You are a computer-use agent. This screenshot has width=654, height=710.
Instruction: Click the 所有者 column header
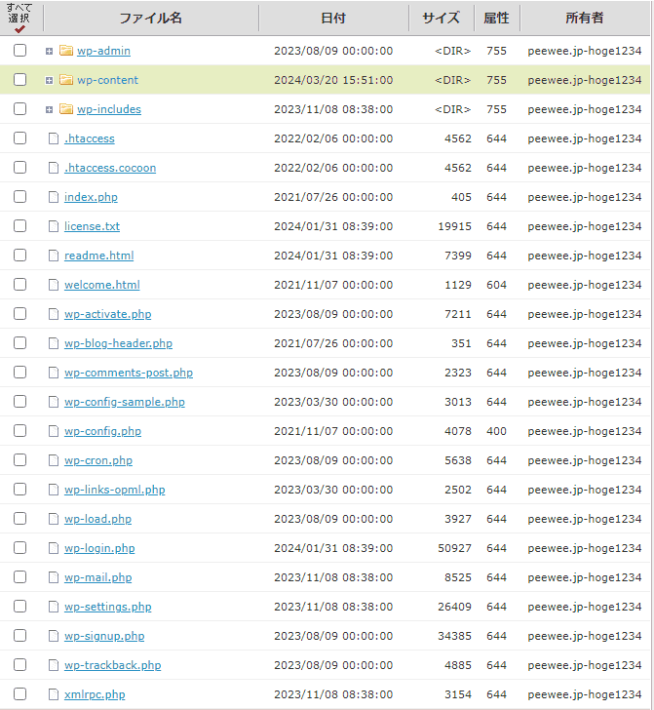pos(584,19)
